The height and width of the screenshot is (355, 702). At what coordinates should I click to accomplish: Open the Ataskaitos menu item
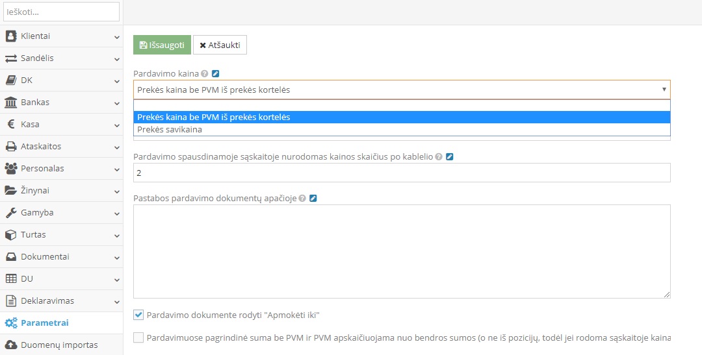coord(40,147)
